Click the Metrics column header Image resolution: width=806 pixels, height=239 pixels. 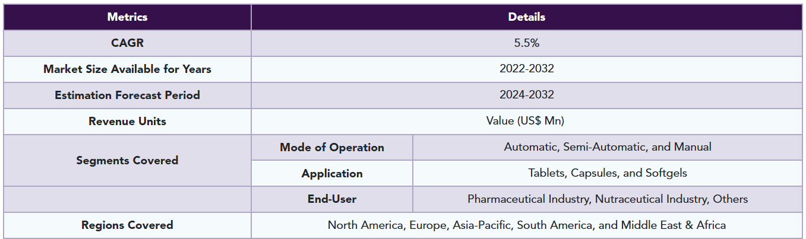[127, 17]
